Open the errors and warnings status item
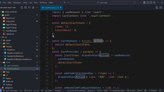The height and width of the screenshot is (92, 164). coord(28,90)
